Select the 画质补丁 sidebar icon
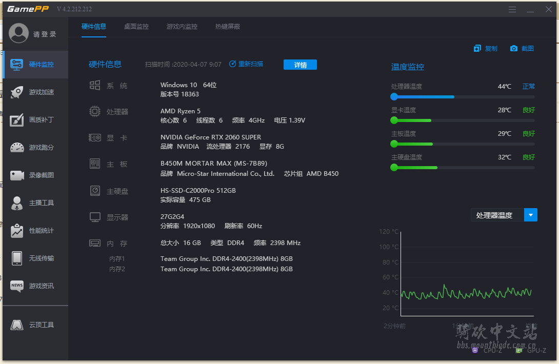This screenshot has width=559, height=364. tap(17, 120)
